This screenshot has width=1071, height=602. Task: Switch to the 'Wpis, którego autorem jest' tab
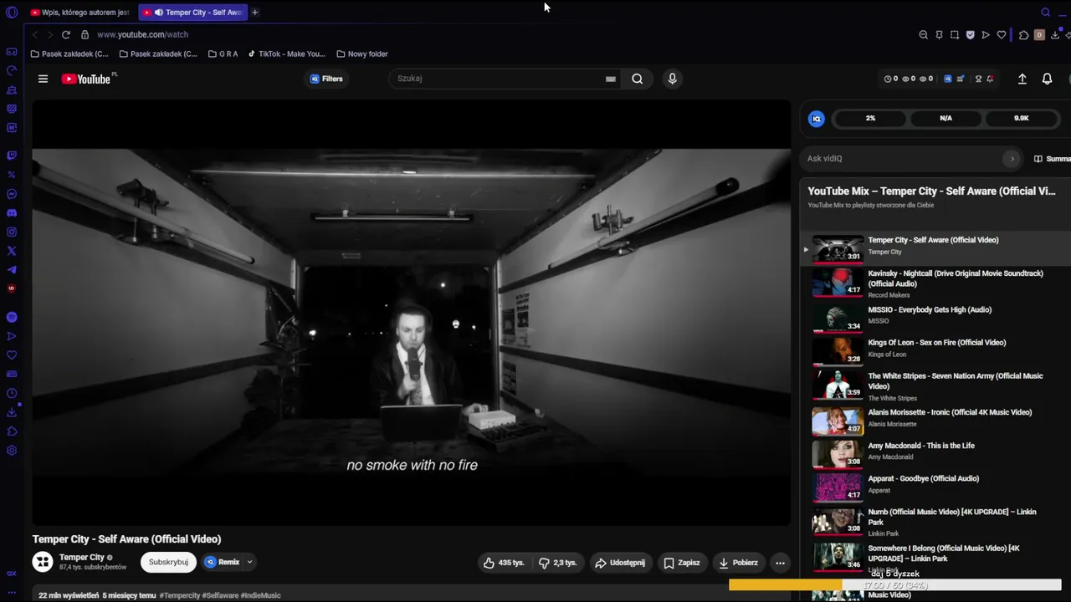coord(79,13)
